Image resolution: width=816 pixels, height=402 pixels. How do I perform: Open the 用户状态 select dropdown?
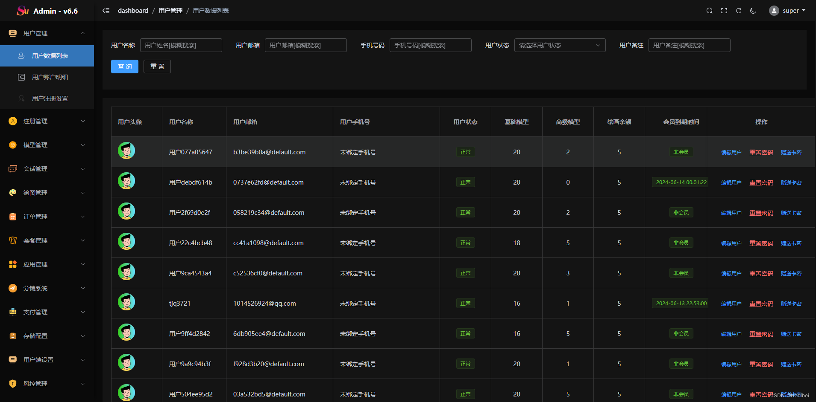click(x=560, y=45)
